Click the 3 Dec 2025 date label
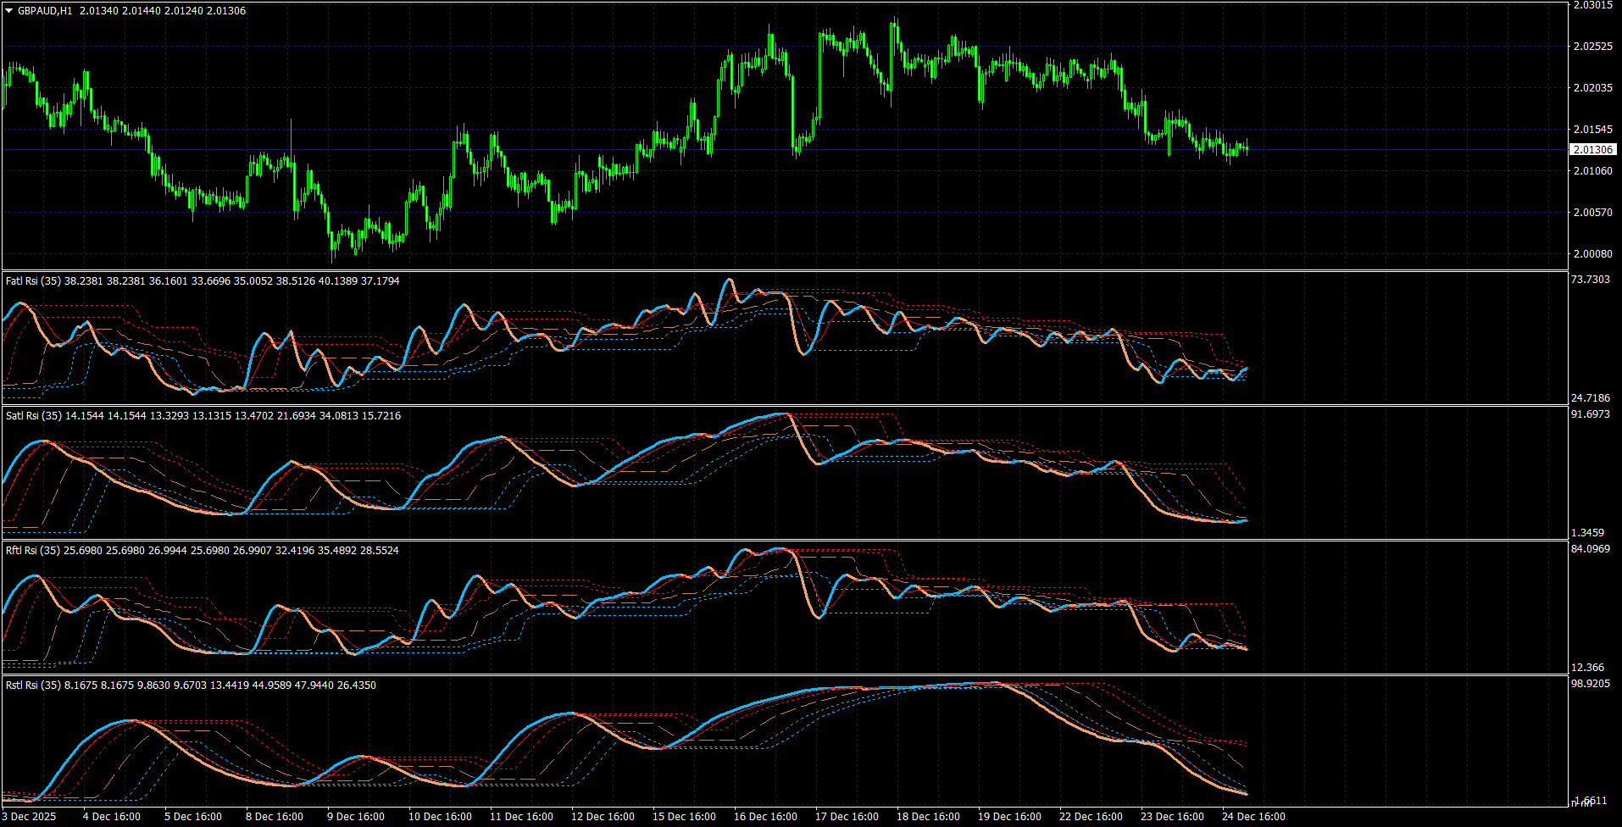Image resolution: width=1622 pixels, height=827 pixels. 29,817
